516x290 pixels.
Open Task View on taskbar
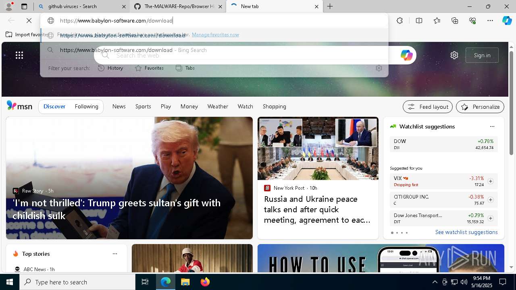click(x=145, y=282)
